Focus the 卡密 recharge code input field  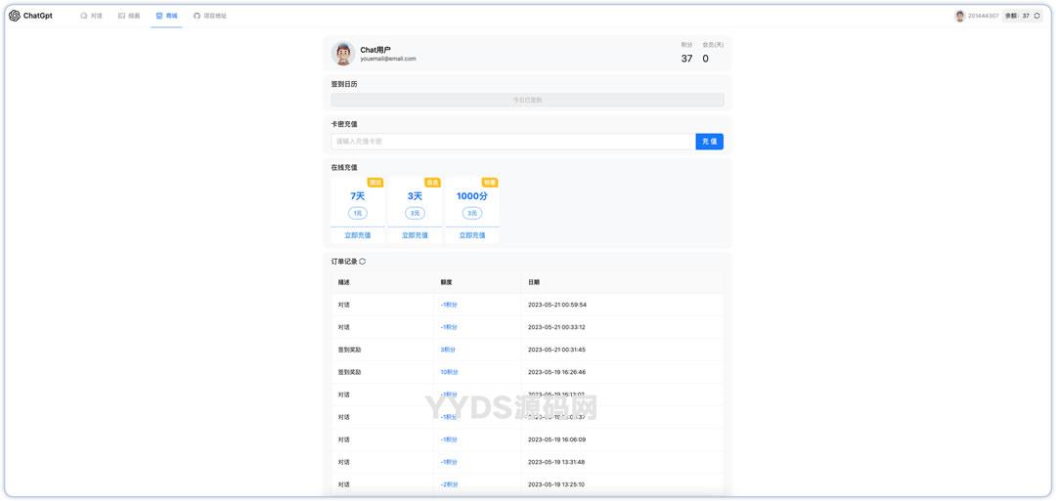[x=512, y=142]
